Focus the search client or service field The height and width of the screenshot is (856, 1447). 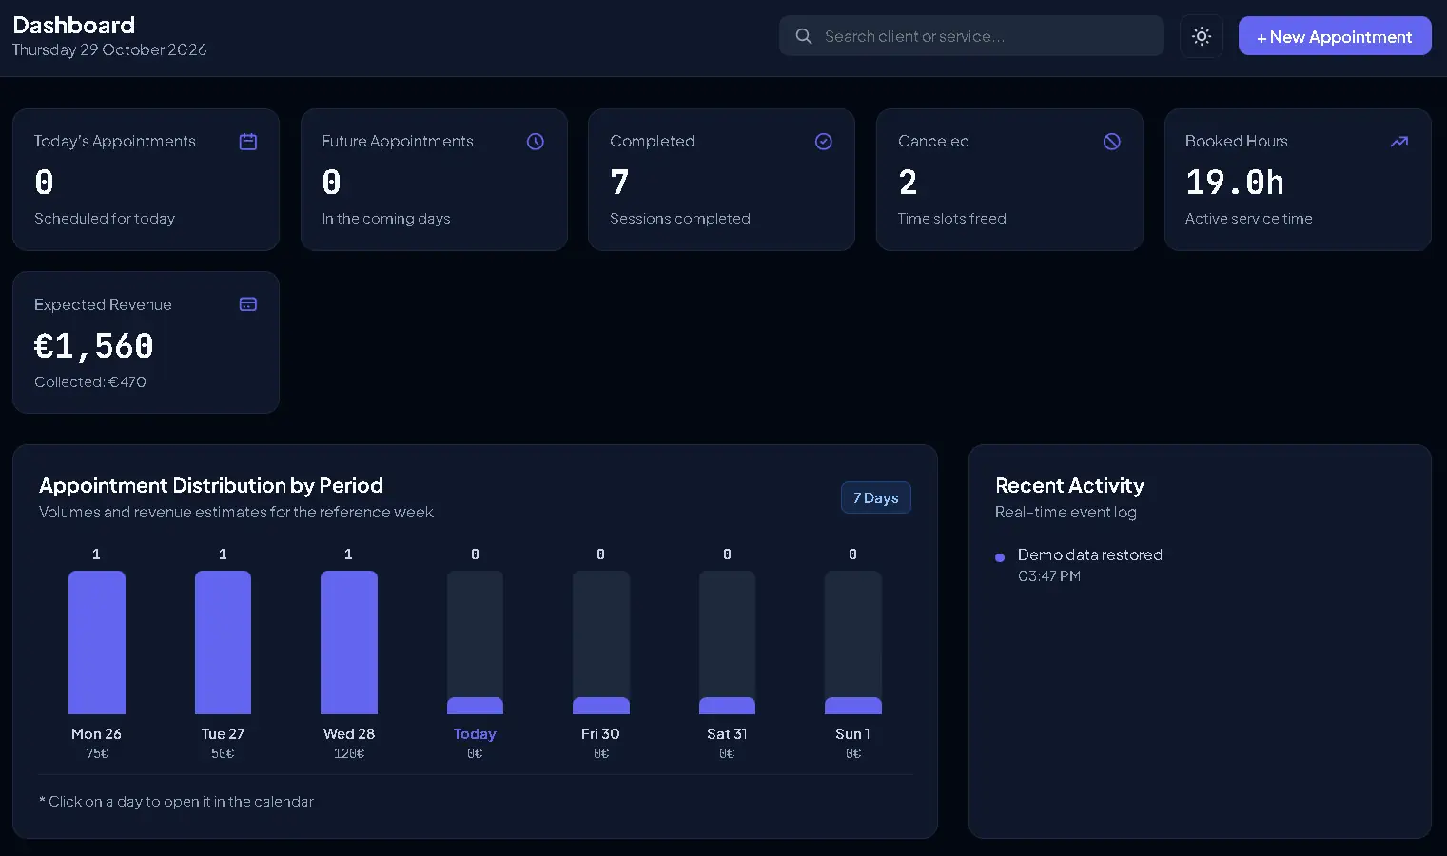point(971,36)
